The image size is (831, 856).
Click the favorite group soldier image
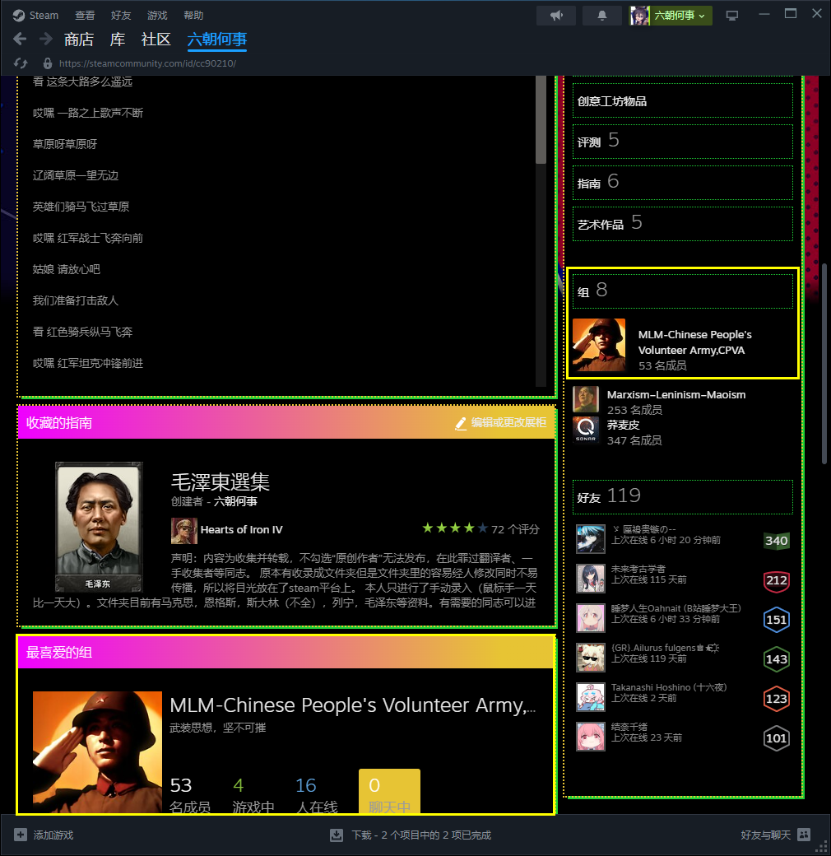(97, 752)
